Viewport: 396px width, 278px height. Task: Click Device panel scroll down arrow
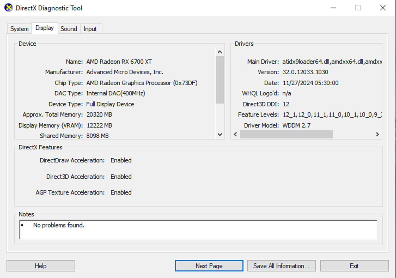click(220, 134)
